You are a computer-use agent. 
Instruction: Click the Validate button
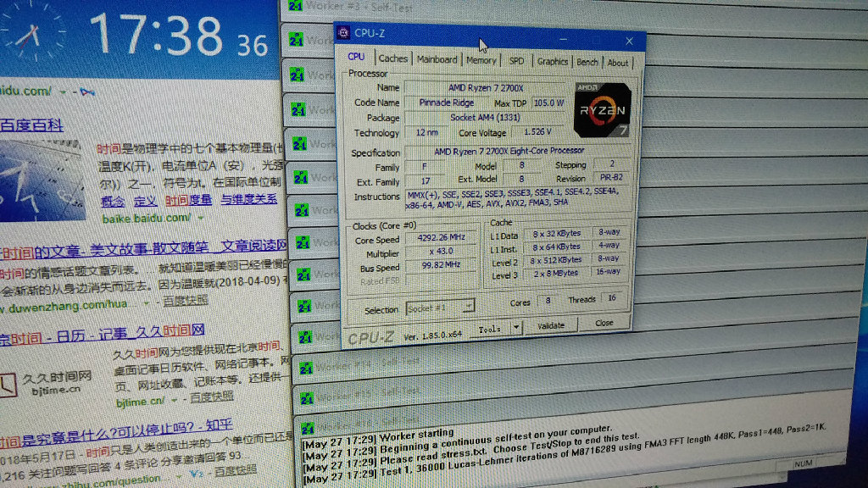[x=551, y=326]
